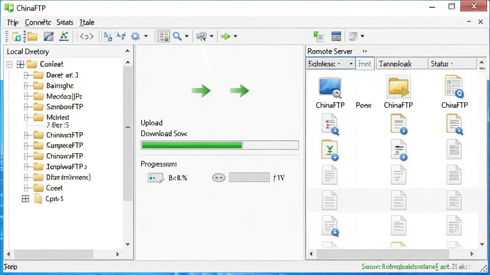Click the green download progress bar
The height and width of the screenshot is (275, 490).
pos(220,145)
